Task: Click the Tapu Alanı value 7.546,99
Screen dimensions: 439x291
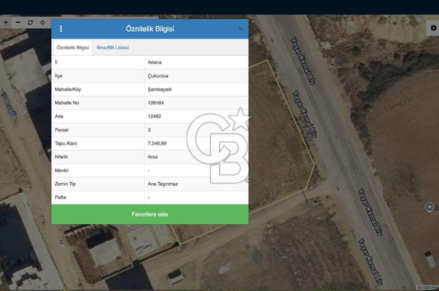Action: click(x=157, y=143)
